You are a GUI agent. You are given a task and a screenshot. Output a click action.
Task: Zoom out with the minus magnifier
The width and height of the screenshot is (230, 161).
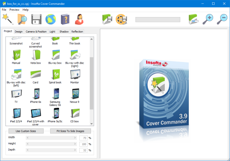tap(222, 19)
